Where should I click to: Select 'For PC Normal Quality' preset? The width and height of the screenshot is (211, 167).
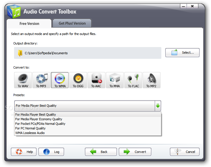[88, 128]
